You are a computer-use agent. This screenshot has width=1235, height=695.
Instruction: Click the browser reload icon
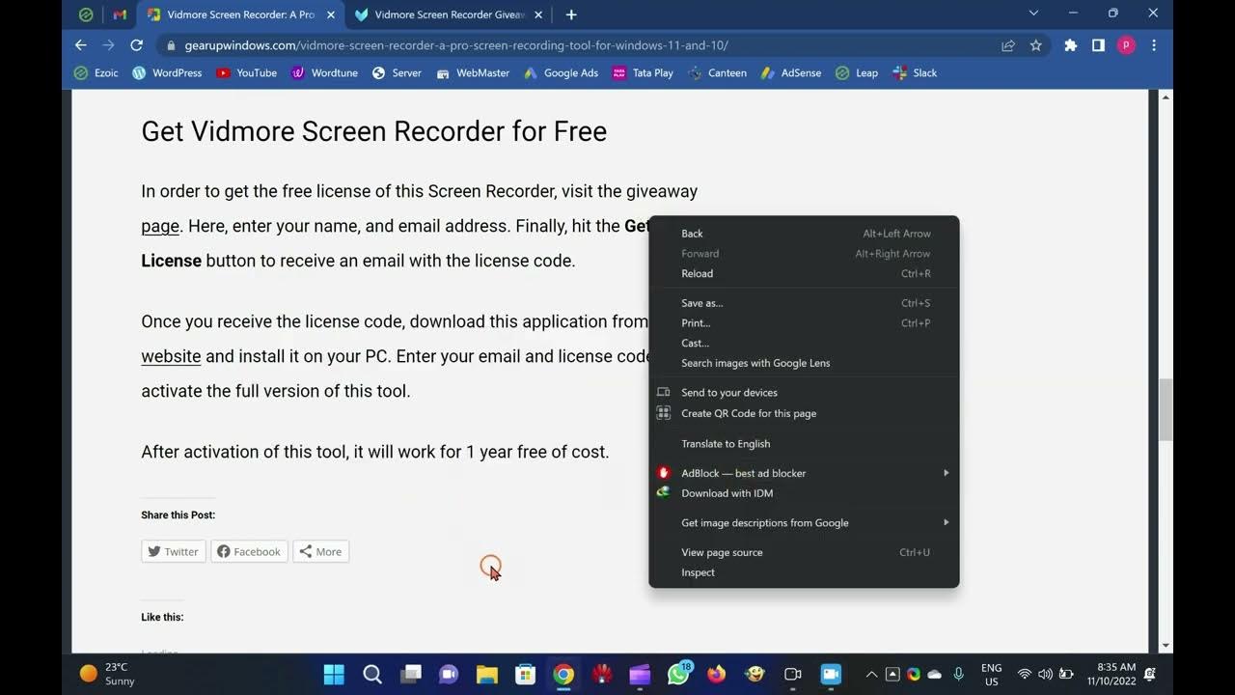pos(136,45)
